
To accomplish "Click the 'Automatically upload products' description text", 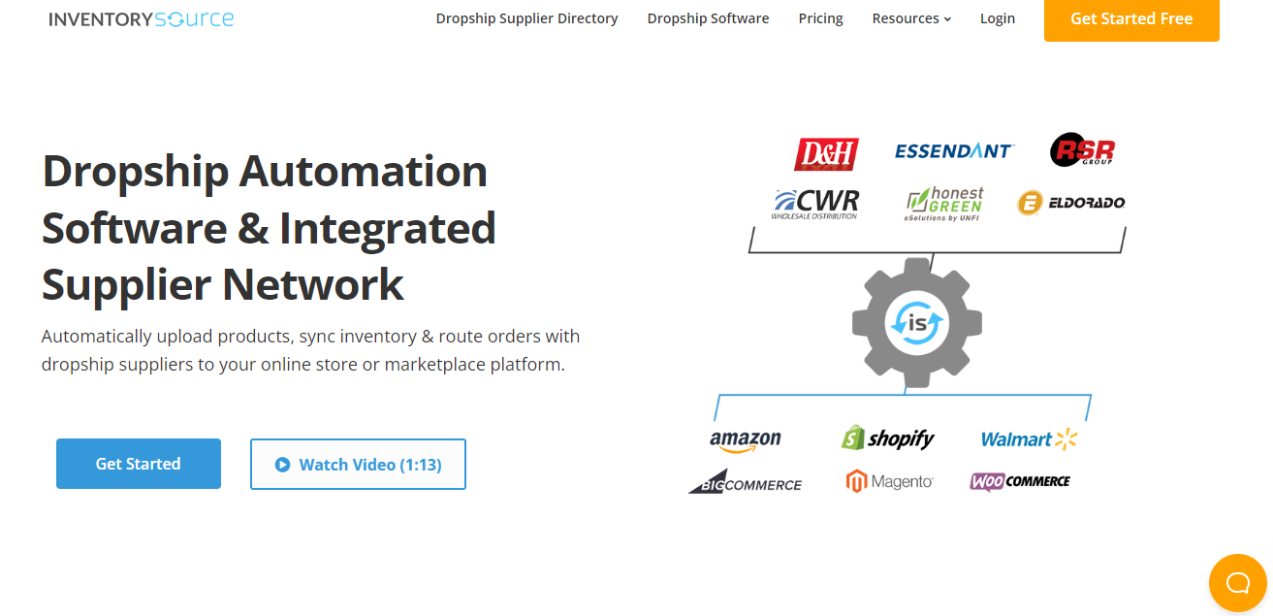I will point(310,350).
